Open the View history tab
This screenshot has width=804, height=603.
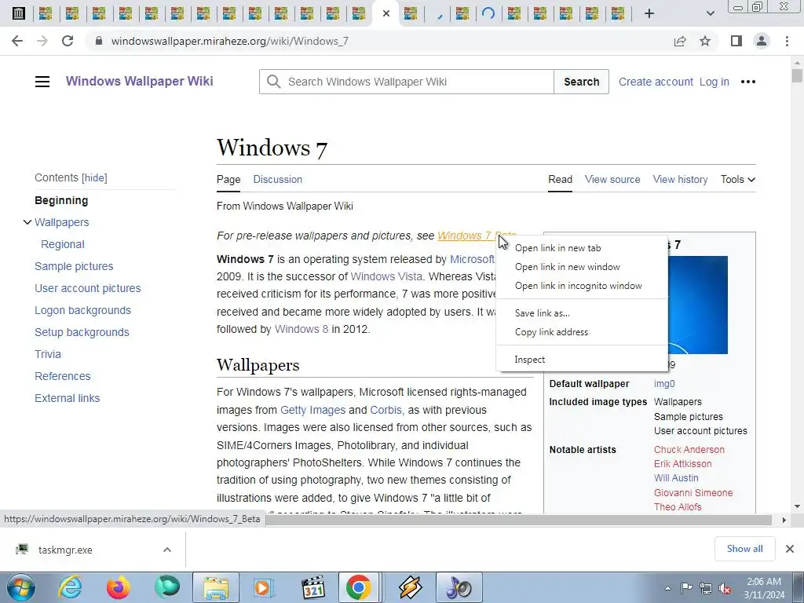click(x=680, y=180)
